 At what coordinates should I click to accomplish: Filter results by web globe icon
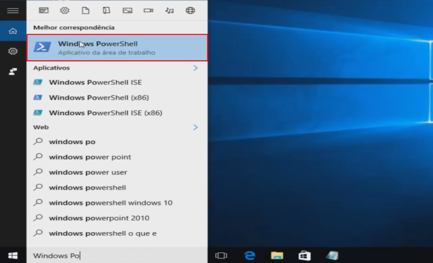[x=190, y=11]
